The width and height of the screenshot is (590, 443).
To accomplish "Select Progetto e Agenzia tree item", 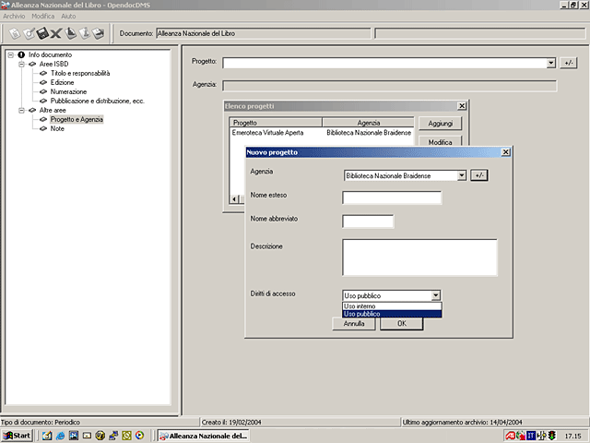I will pyautogui.click(x=77, y=119).
